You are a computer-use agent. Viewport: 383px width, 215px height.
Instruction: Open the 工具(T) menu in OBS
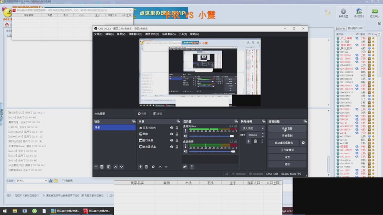pos(183,34)
